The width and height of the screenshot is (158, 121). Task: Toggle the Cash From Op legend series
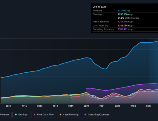click(69, 115)
